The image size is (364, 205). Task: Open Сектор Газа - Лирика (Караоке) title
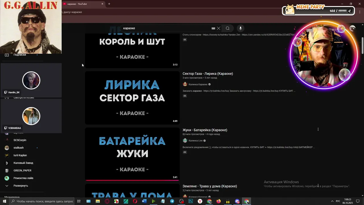click(x=208, y=73)
